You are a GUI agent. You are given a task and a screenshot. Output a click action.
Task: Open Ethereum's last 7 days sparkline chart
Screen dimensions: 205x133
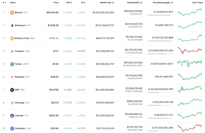pos(190,25)
